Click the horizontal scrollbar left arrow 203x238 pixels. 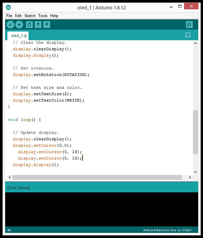10,177
